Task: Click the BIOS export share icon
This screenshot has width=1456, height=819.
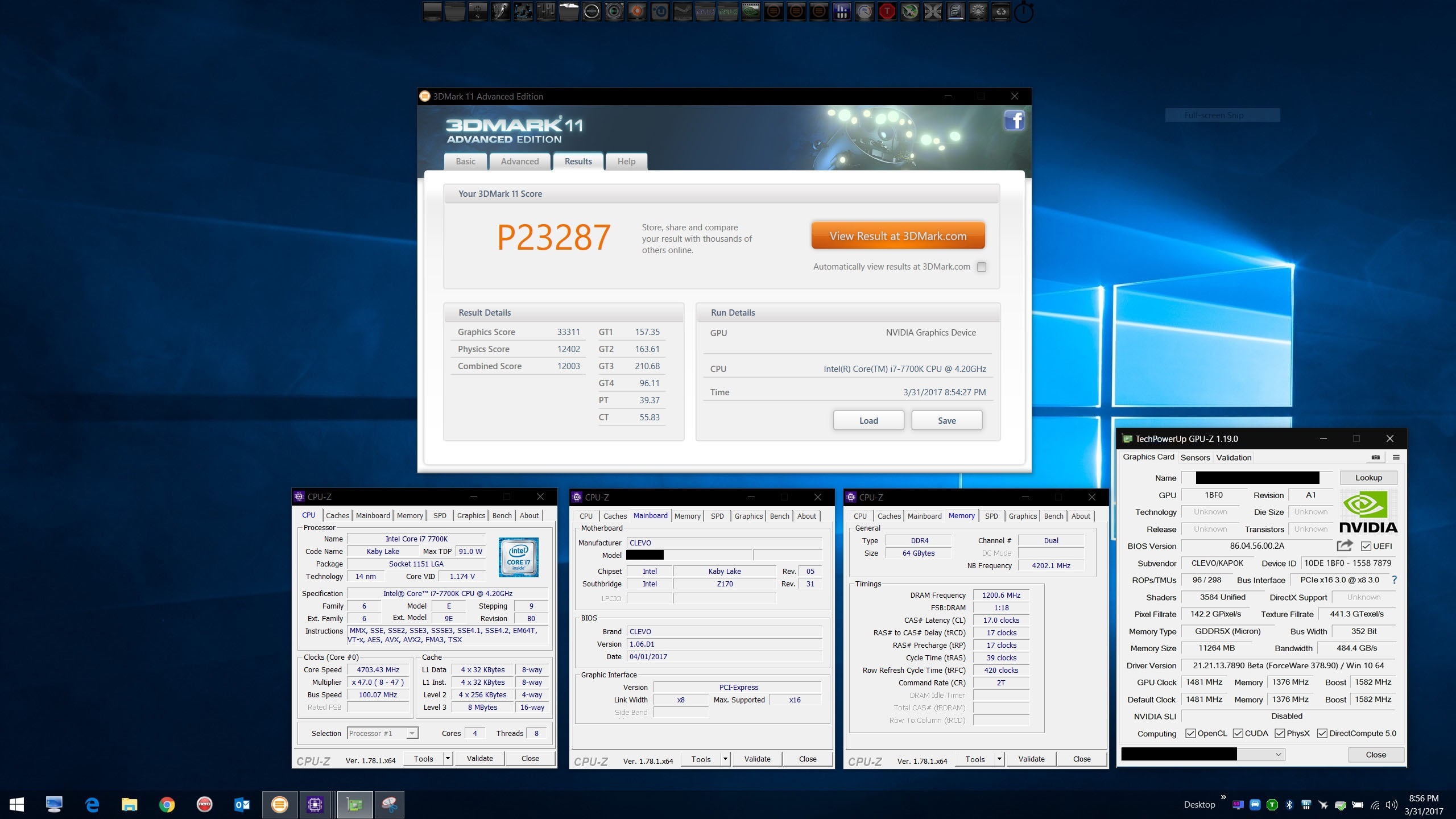Action: [x=1345, y=546]
